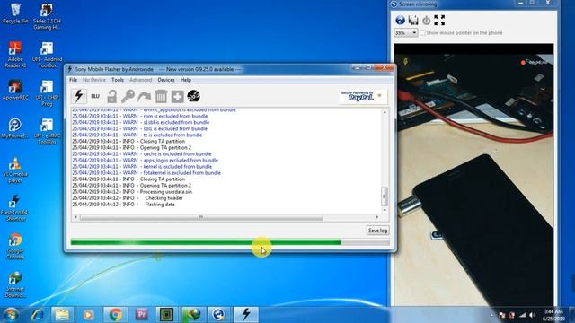The image size is (575, 323).
Task: Toggle 'Show mouse pointer on the phone' checkbox
Action: pos(422,32)
